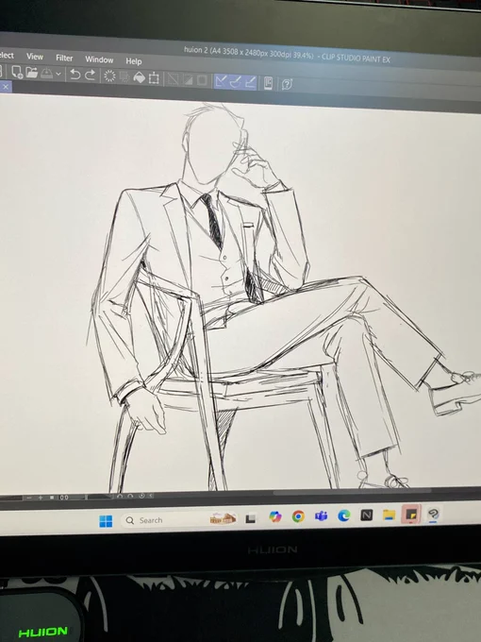
Task: Open the partially visible Select menu
Action: 7,56
